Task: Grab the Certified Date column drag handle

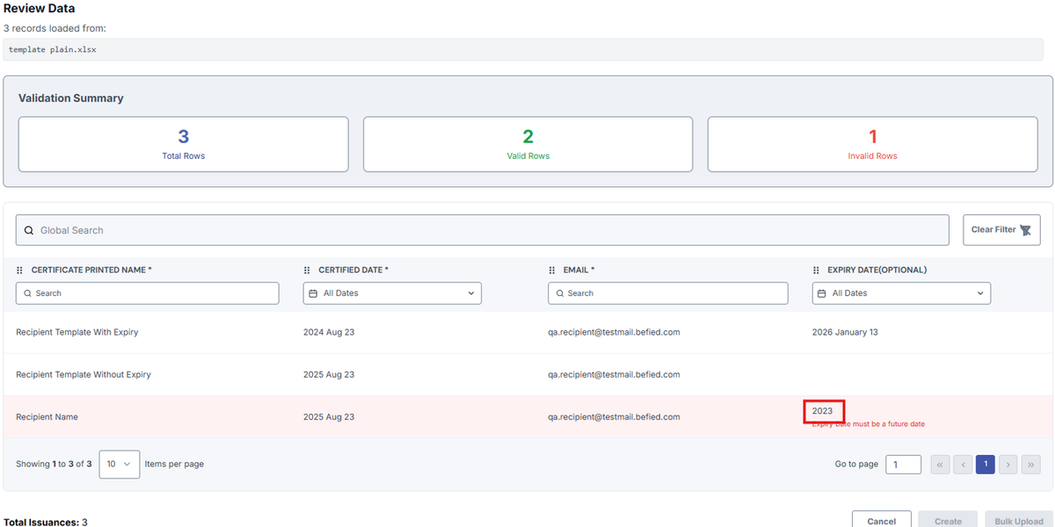Action: coord(307,271)
